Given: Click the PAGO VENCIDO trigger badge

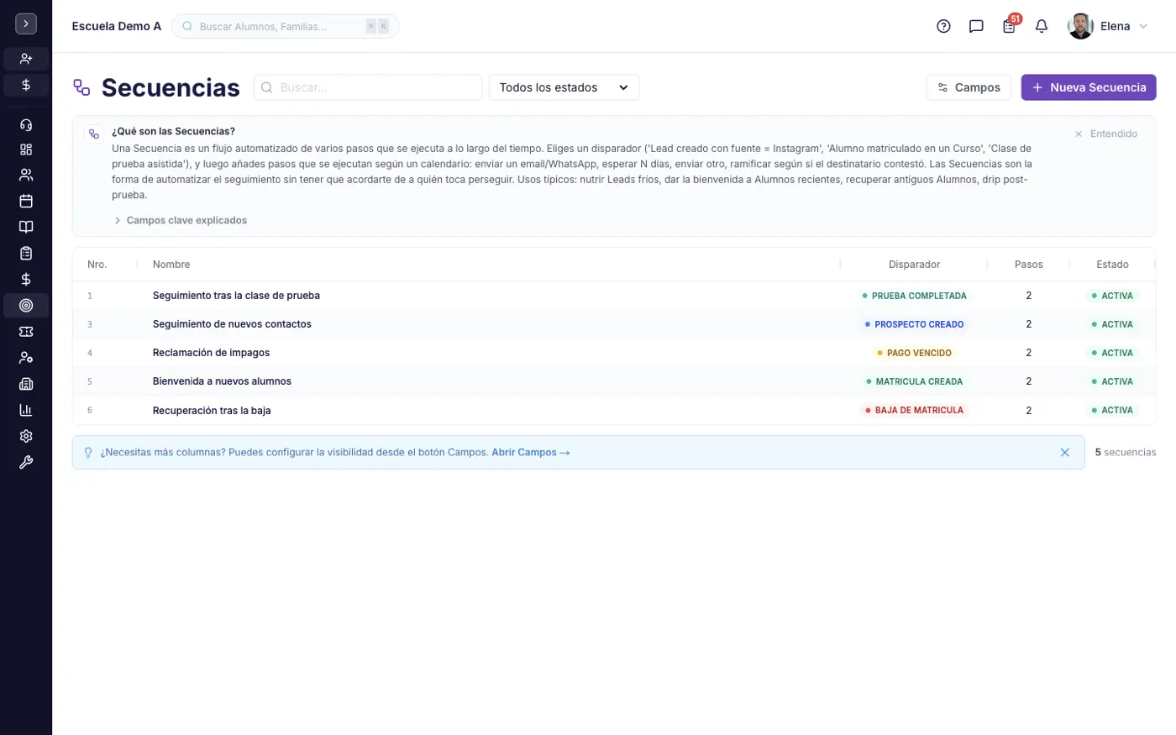Looking at the screenshot, I should point(914,353).
